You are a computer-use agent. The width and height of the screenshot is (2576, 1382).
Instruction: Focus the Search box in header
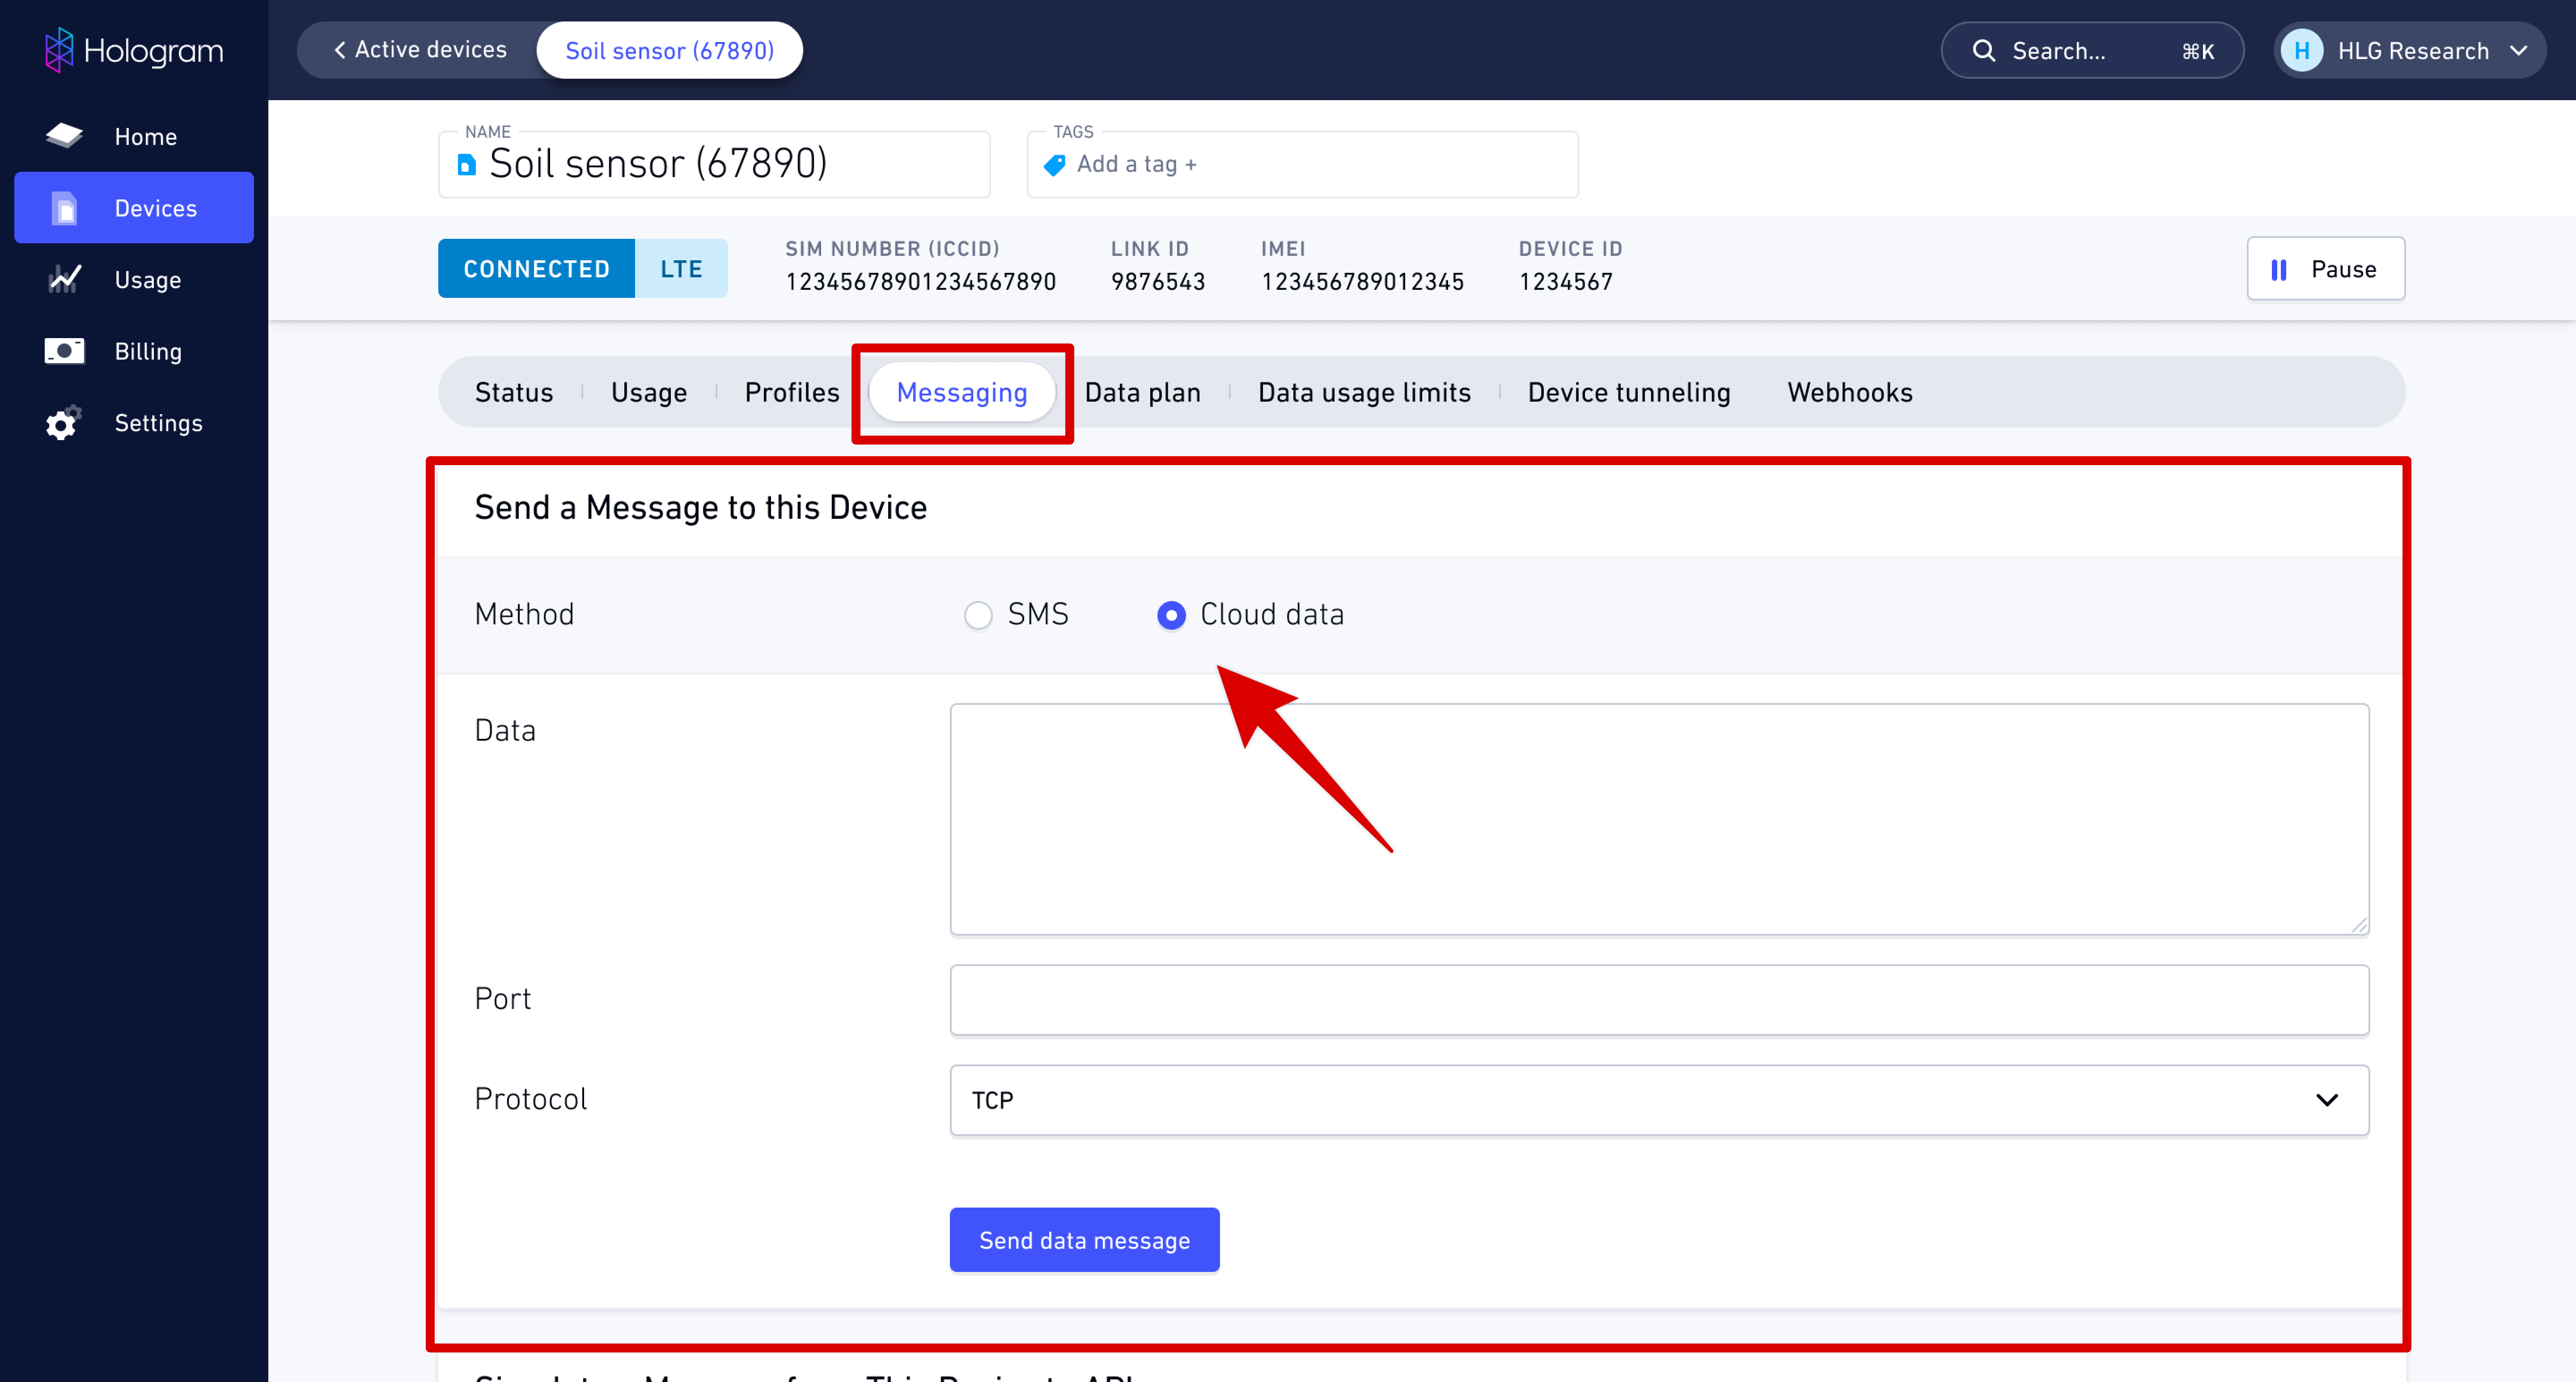coord(2092,51)
